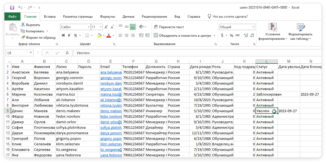Apply thousands separator format (000)
The image size is (326, 163).
point(238,36)
